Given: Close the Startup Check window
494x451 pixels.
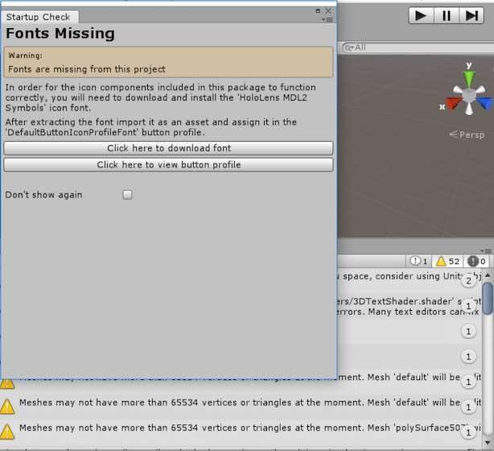Looking at the screenshot, I should pos(328,11).
